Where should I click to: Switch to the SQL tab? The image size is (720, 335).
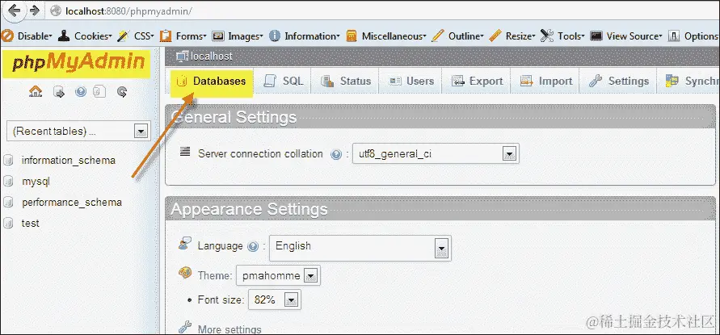pyautogui.click(x=284, y=82)
